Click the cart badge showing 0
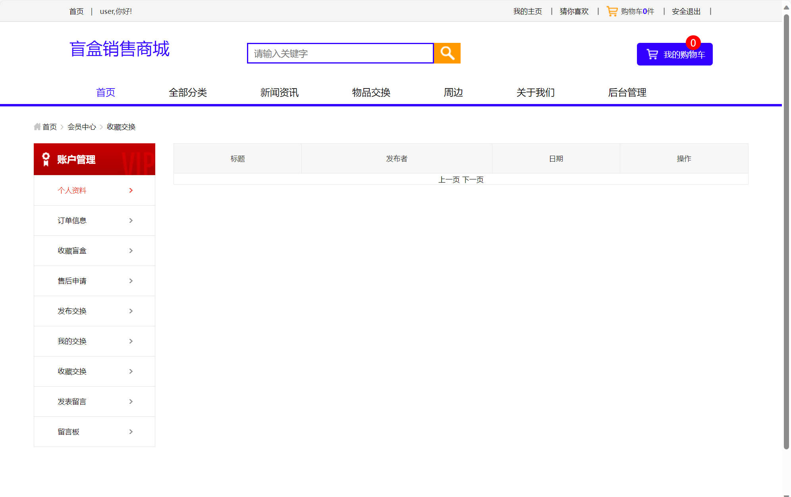This screenshot has height=497, width=791. tap(693, 42)
